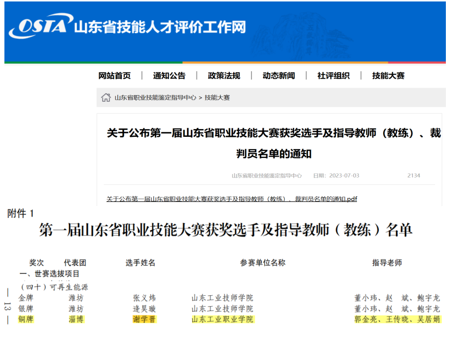Open the 网站首页 menu item
466x337 pixels.
pos(114,76)
